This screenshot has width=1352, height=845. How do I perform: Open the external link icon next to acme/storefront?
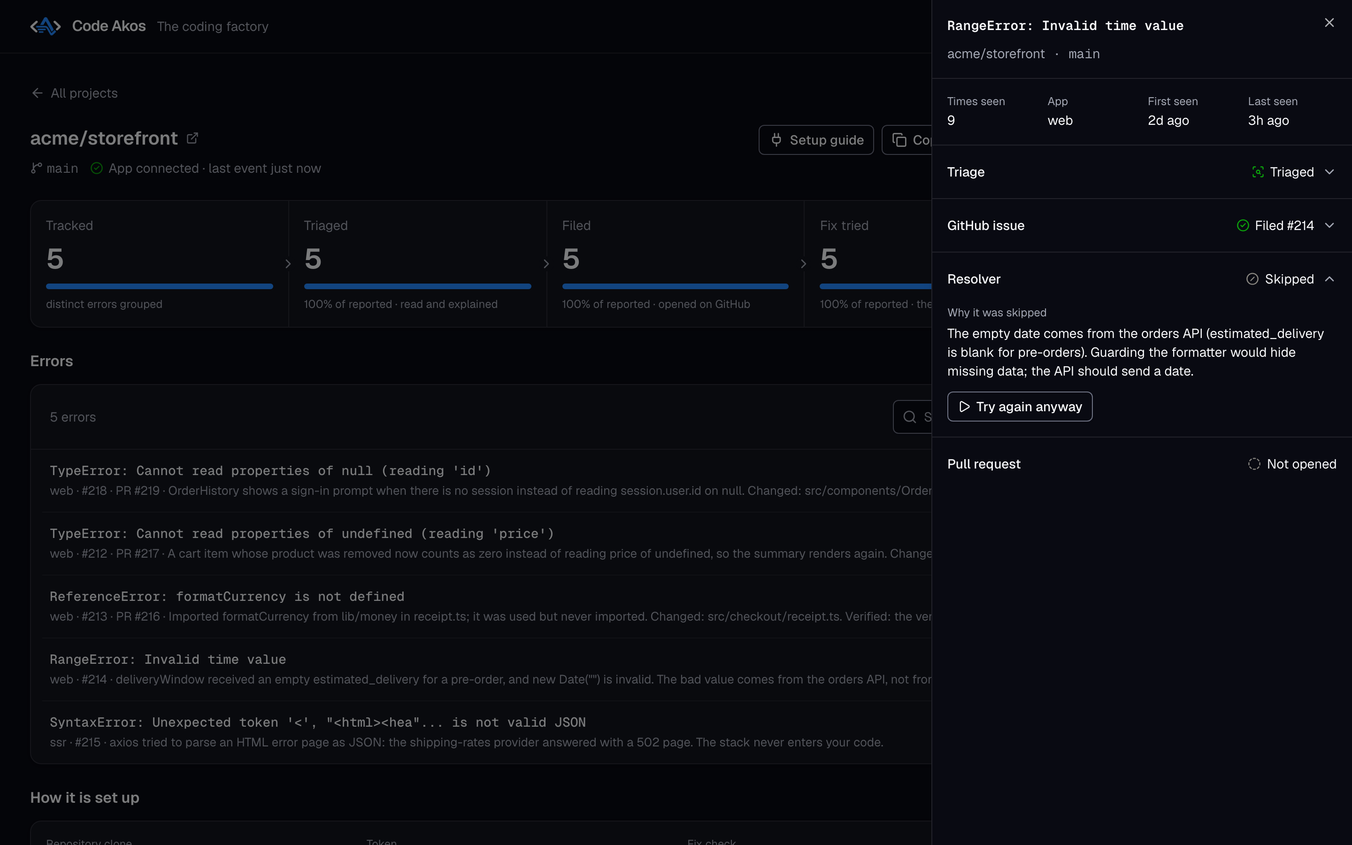192,138
